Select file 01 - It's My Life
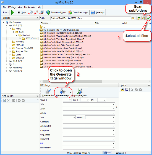This screenshot has height=155, width=152. pos(61,30)
